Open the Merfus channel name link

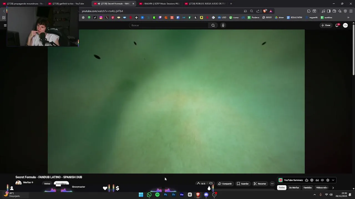[x=27, y=182]
